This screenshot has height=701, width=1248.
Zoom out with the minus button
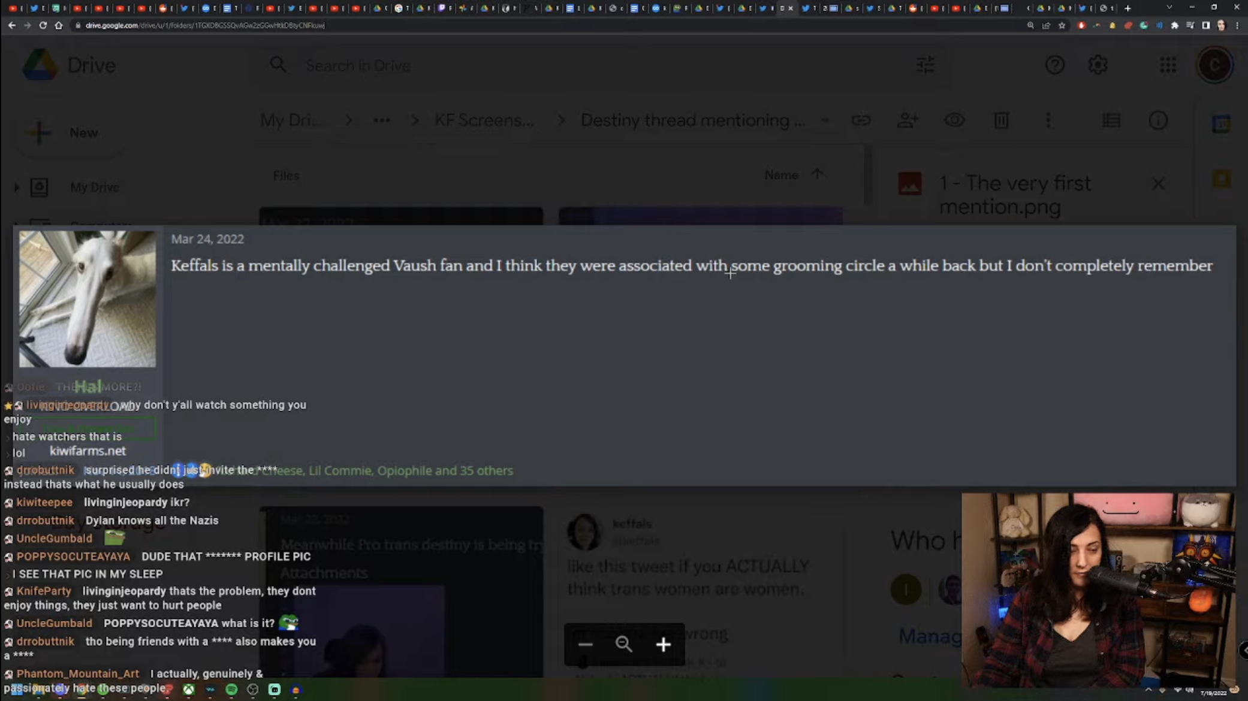pos(585,644)
